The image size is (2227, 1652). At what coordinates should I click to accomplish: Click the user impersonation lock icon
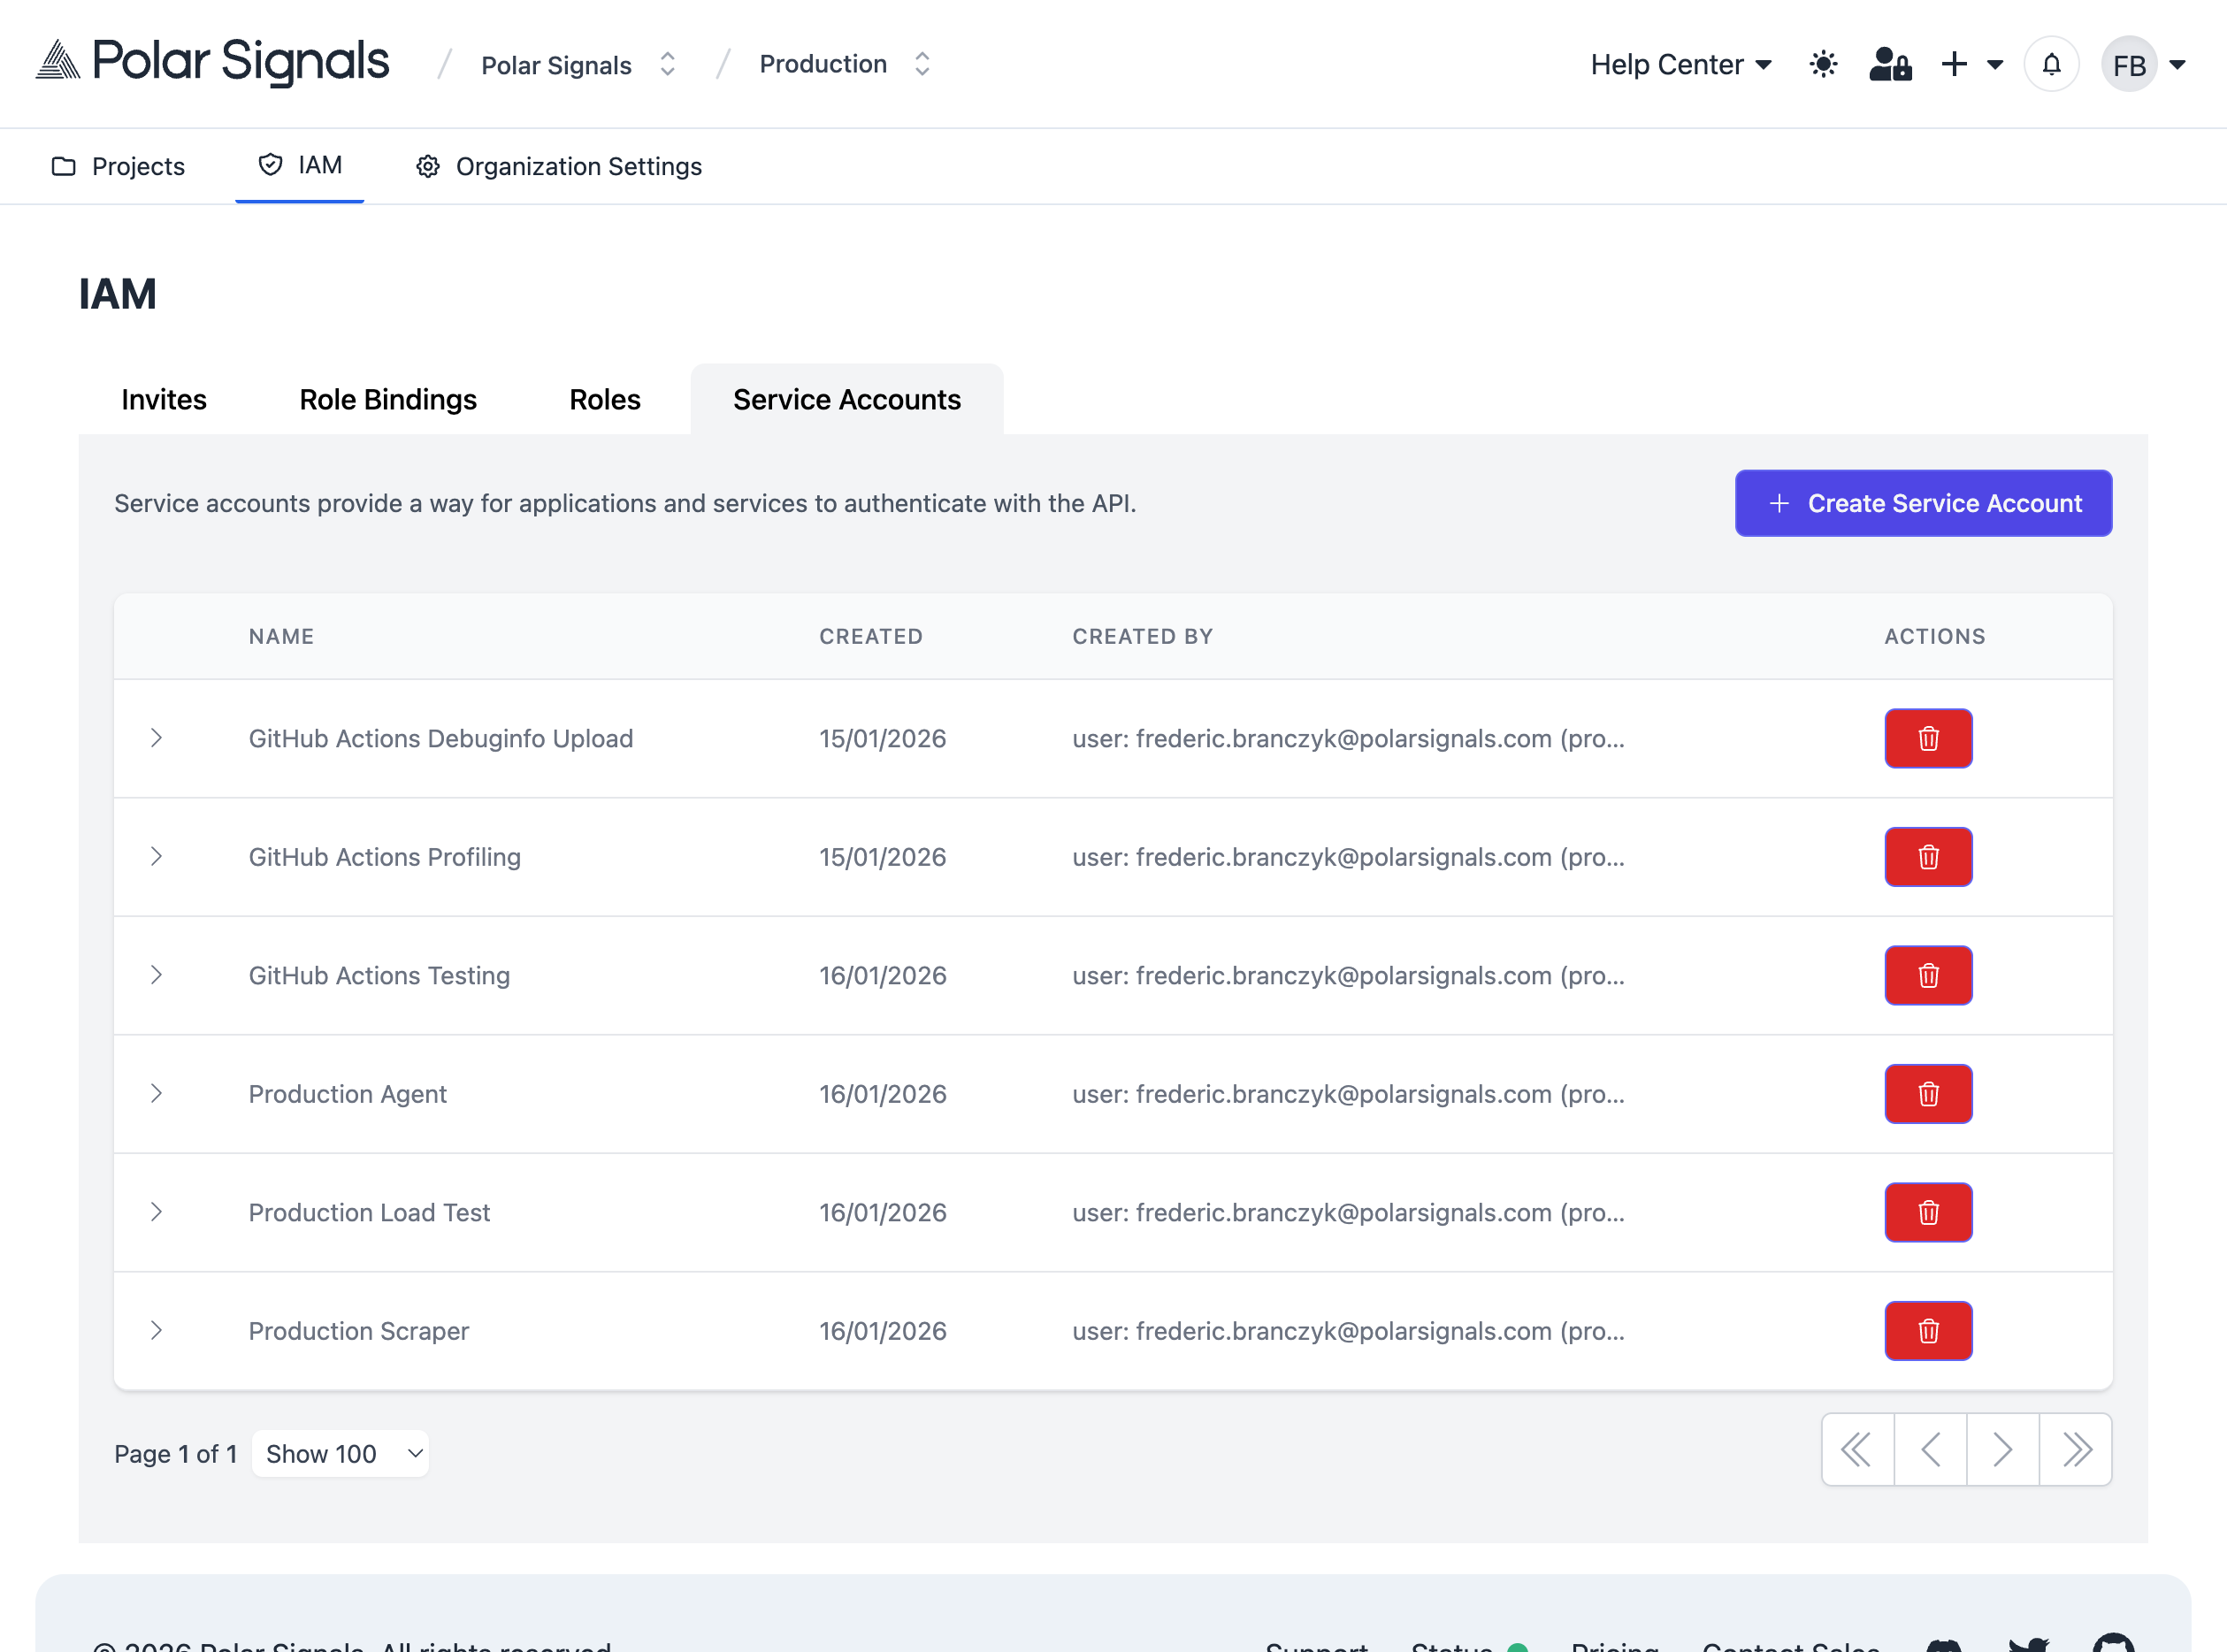click(x=1890, y=64)
